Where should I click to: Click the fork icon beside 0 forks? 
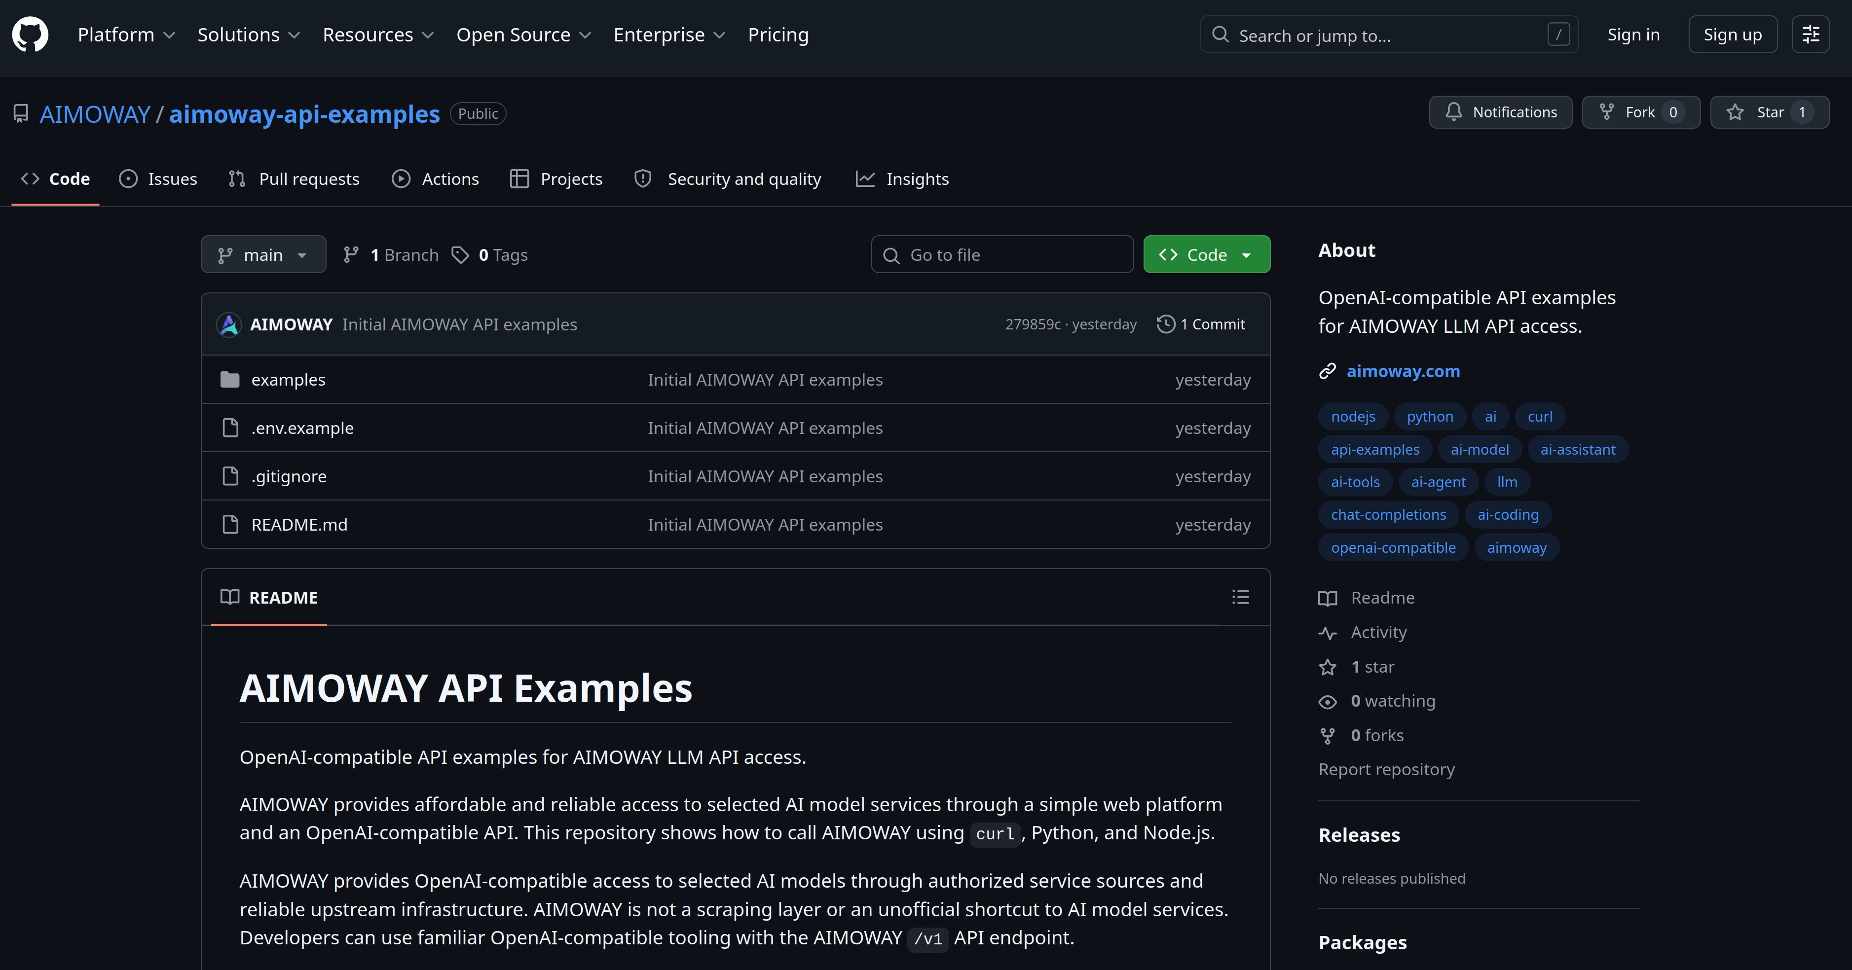coord(1327,736)
